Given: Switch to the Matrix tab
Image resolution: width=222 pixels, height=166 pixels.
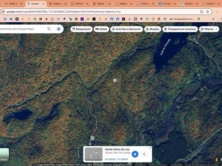Looking at the screenshot, I should click(x=101, y=4).
